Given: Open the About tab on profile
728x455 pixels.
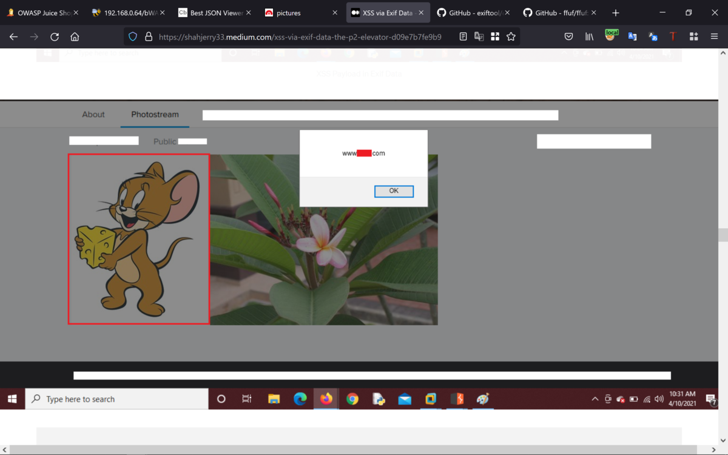Looking at the screenshot, I should pyautogui.click(x=93, y=114).
